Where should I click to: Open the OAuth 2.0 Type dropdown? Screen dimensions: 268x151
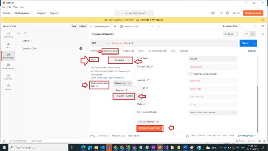point(122,60)
